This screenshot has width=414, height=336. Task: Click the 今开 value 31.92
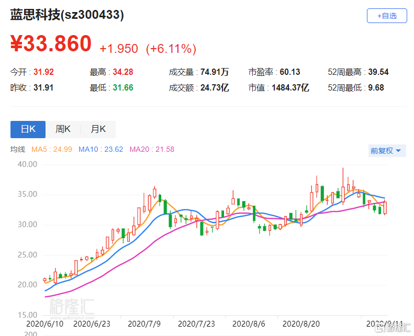tap(43, 72)
